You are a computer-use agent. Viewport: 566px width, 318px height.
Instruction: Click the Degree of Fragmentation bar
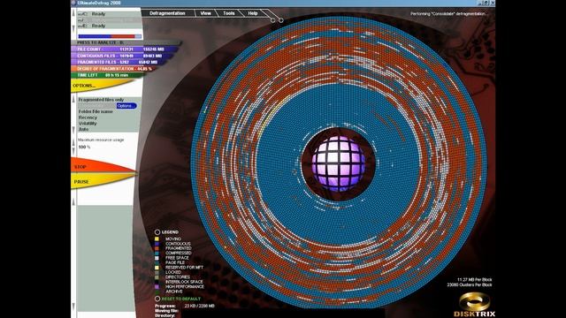[114, 69]
